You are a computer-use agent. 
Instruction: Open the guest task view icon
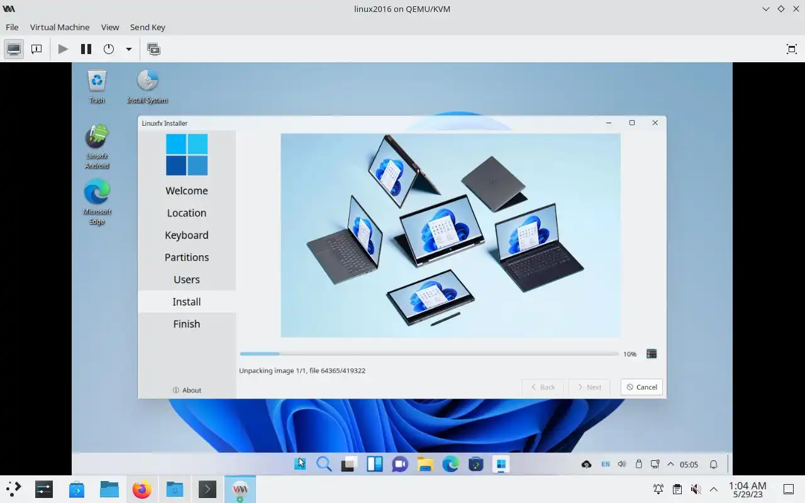point(349,464)
